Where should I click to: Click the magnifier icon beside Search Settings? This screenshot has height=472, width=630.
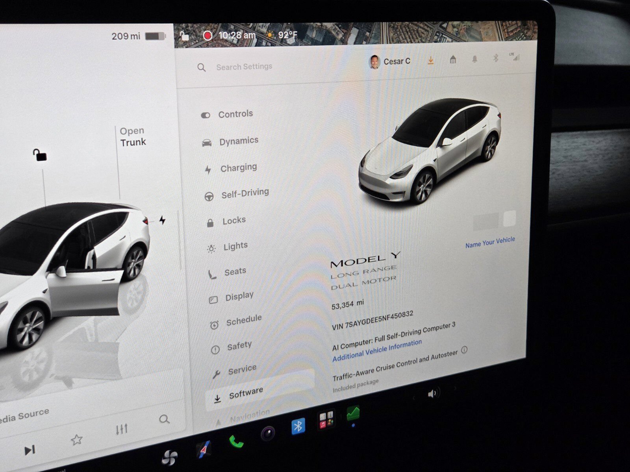[x=201, y=68]
